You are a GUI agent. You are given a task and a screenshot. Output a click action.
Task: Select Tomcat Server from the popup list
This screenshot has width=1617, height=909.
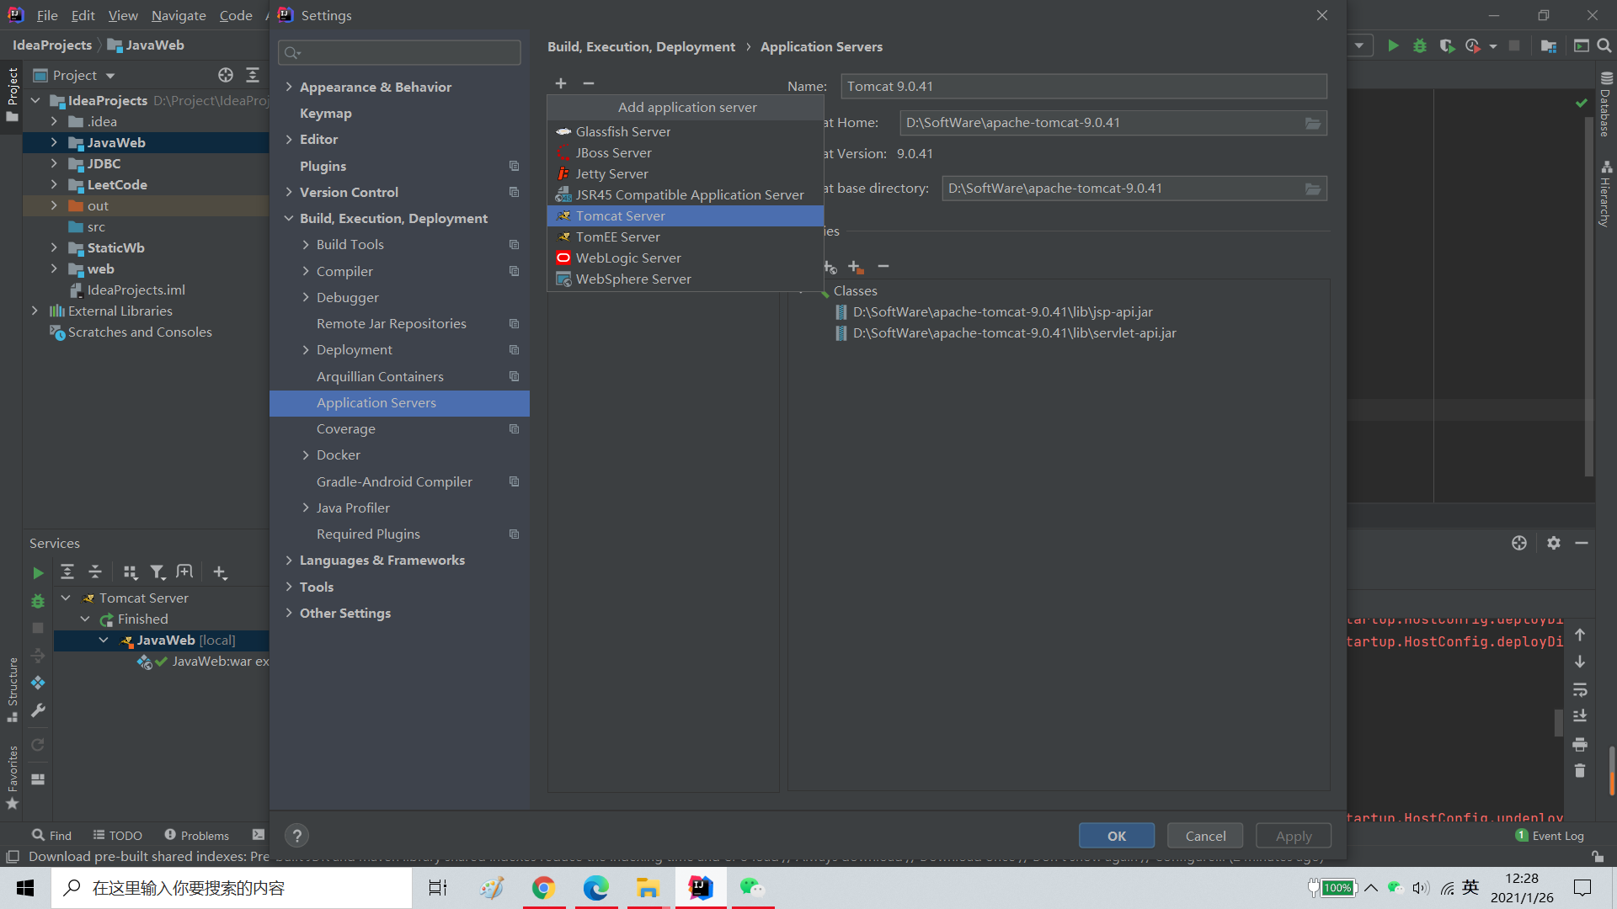coord(621,216)
